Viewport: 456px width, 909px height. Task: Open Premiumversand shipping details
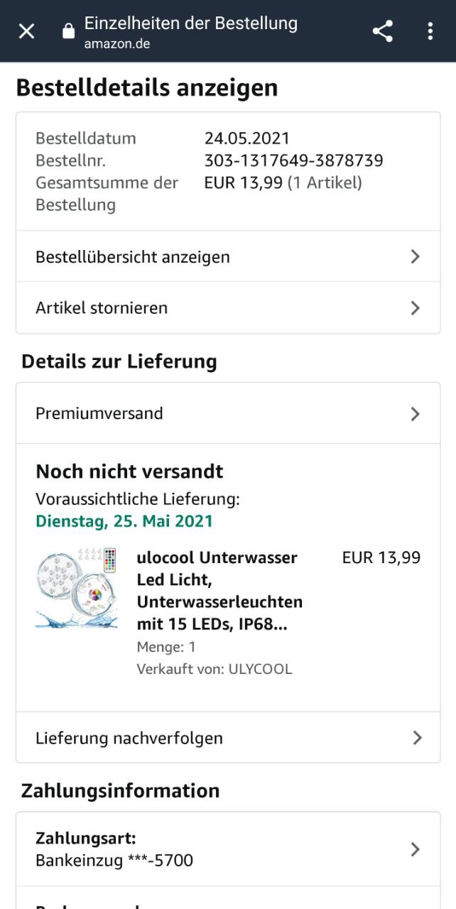[99, 413]
